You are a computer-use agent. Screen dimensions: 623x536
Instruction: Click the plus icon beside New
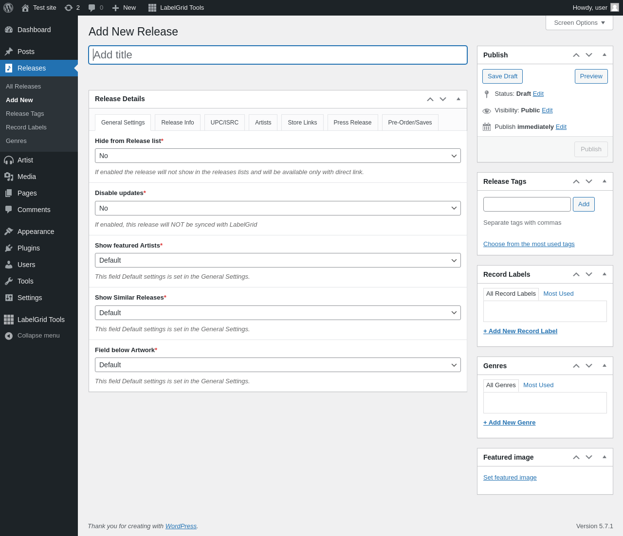pos(115,8)
